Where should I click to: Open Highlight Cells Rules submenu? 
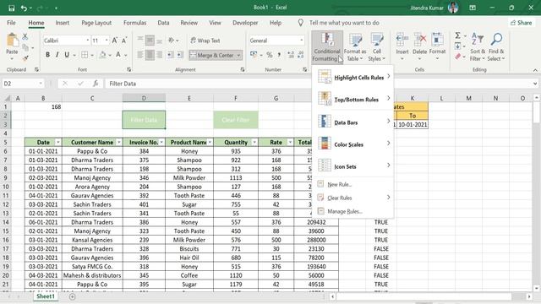click(353, 77)
